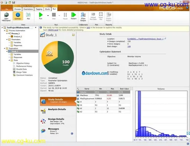Image resolution: width=190 pixels, height=146 pixels.
Task: Click the Pause button
Action: 65,16
